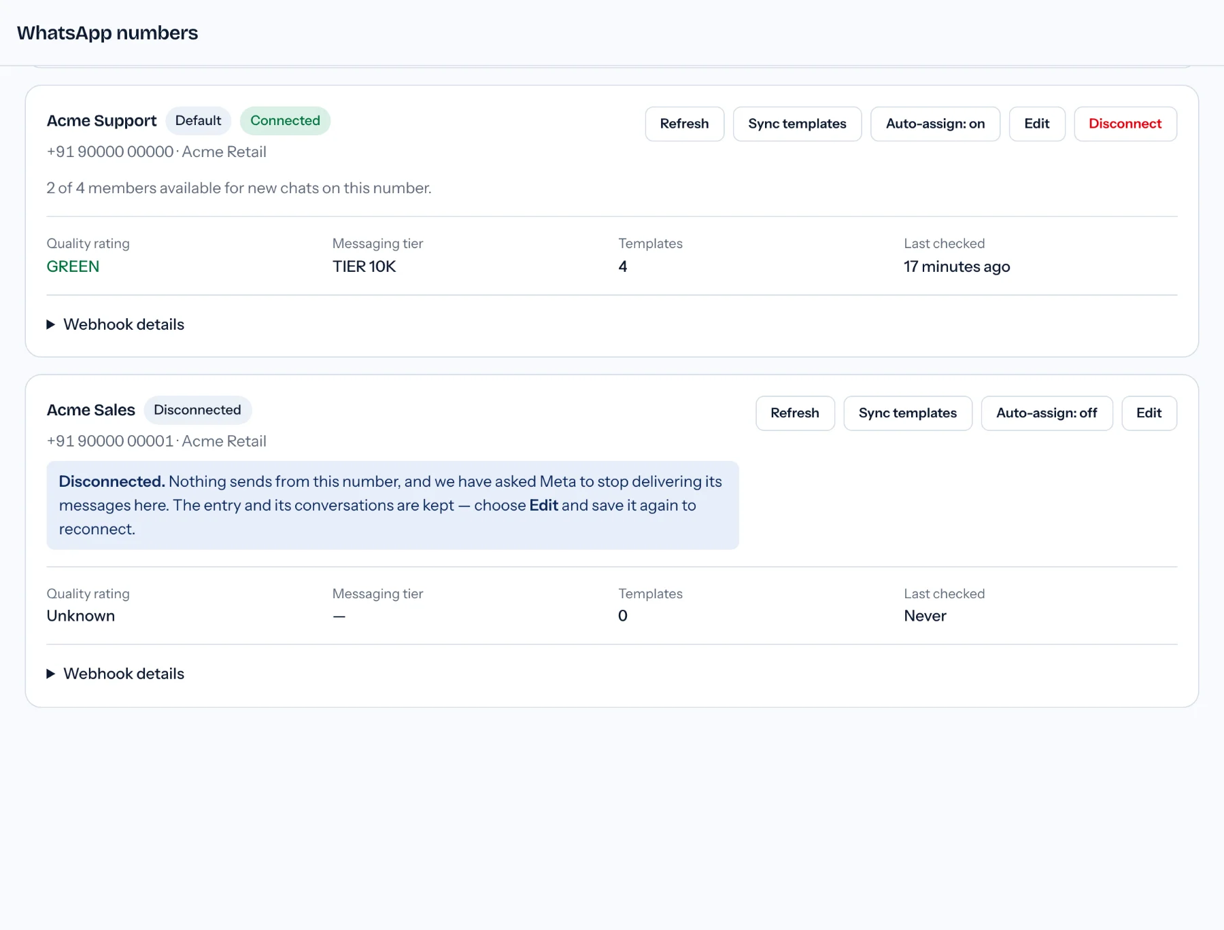Click the Disconnected notice banner

click(x=392, y=505)
